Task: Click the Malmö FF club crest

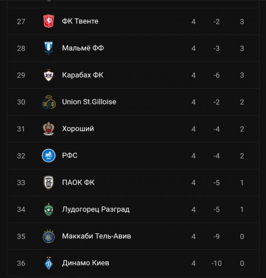Action: tap(48, 48)
